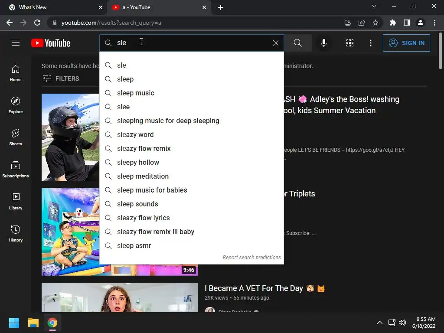The image size is (444, 333).
Task: Open YouTube settings three-dot menu
Action: click(x=370, y=43)
